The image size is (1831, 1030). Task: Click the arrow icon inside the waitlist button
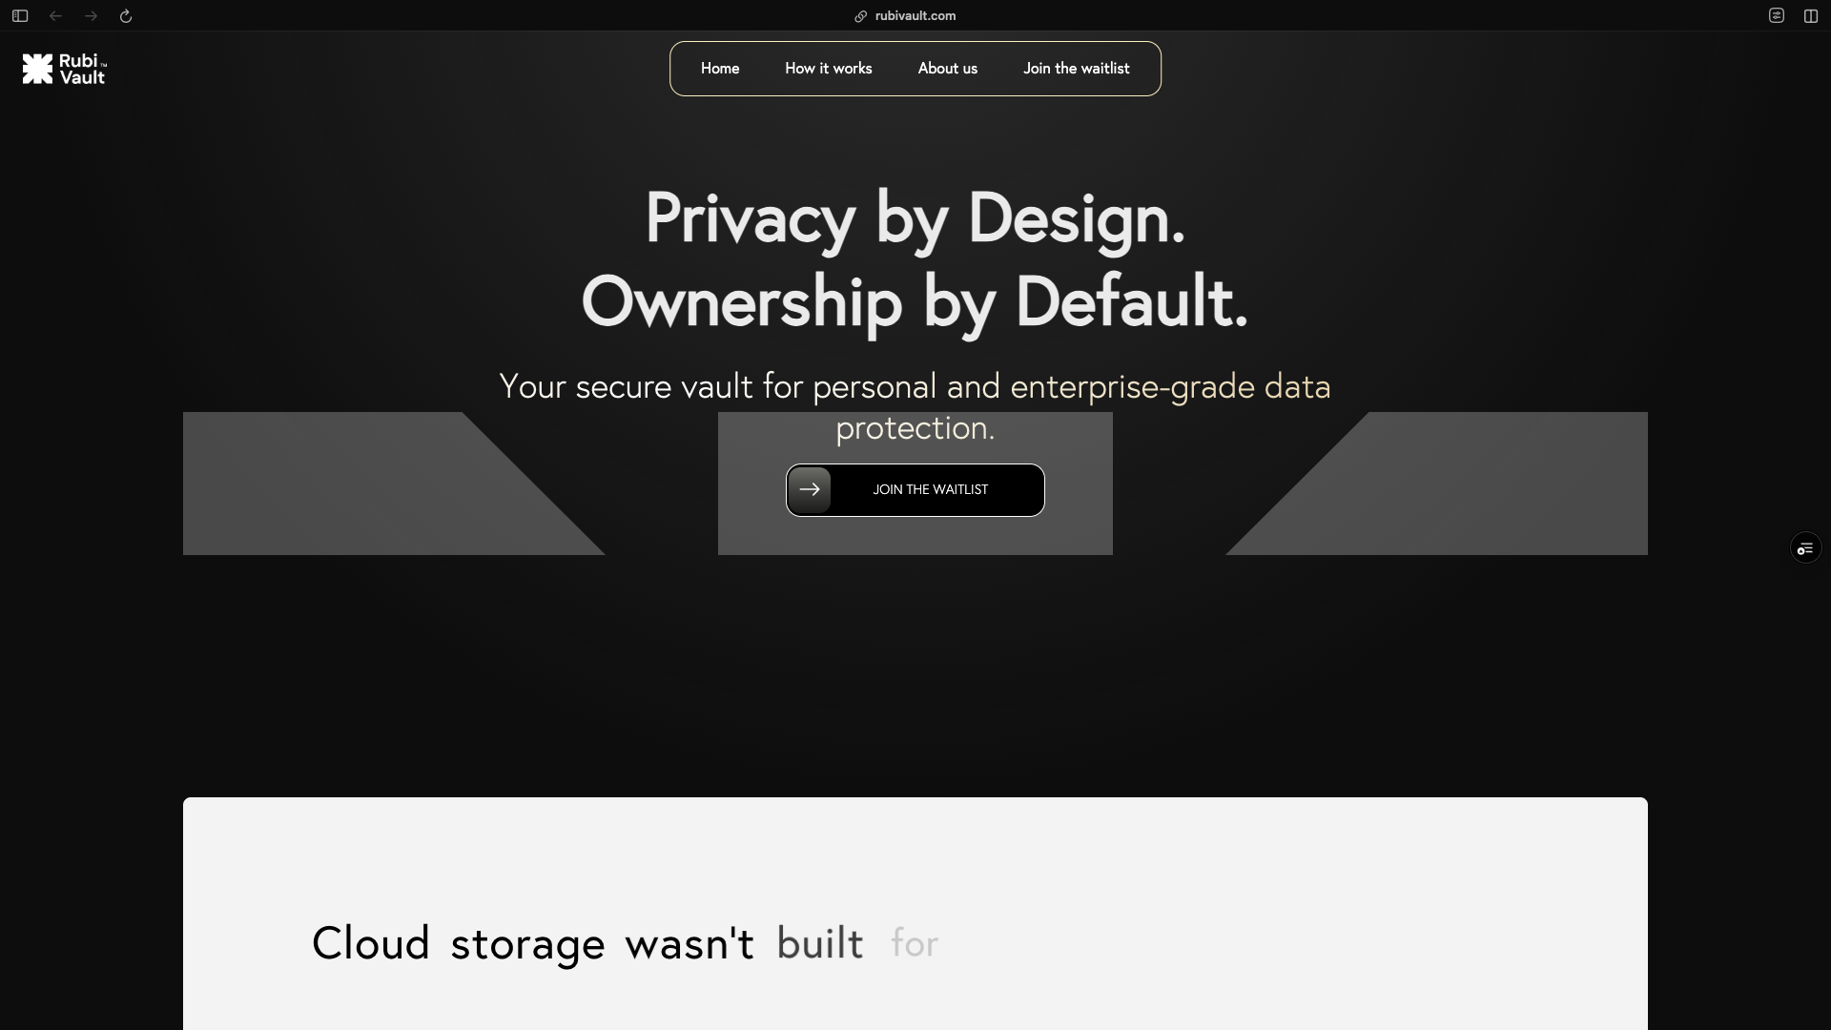[x=811, y=489]
